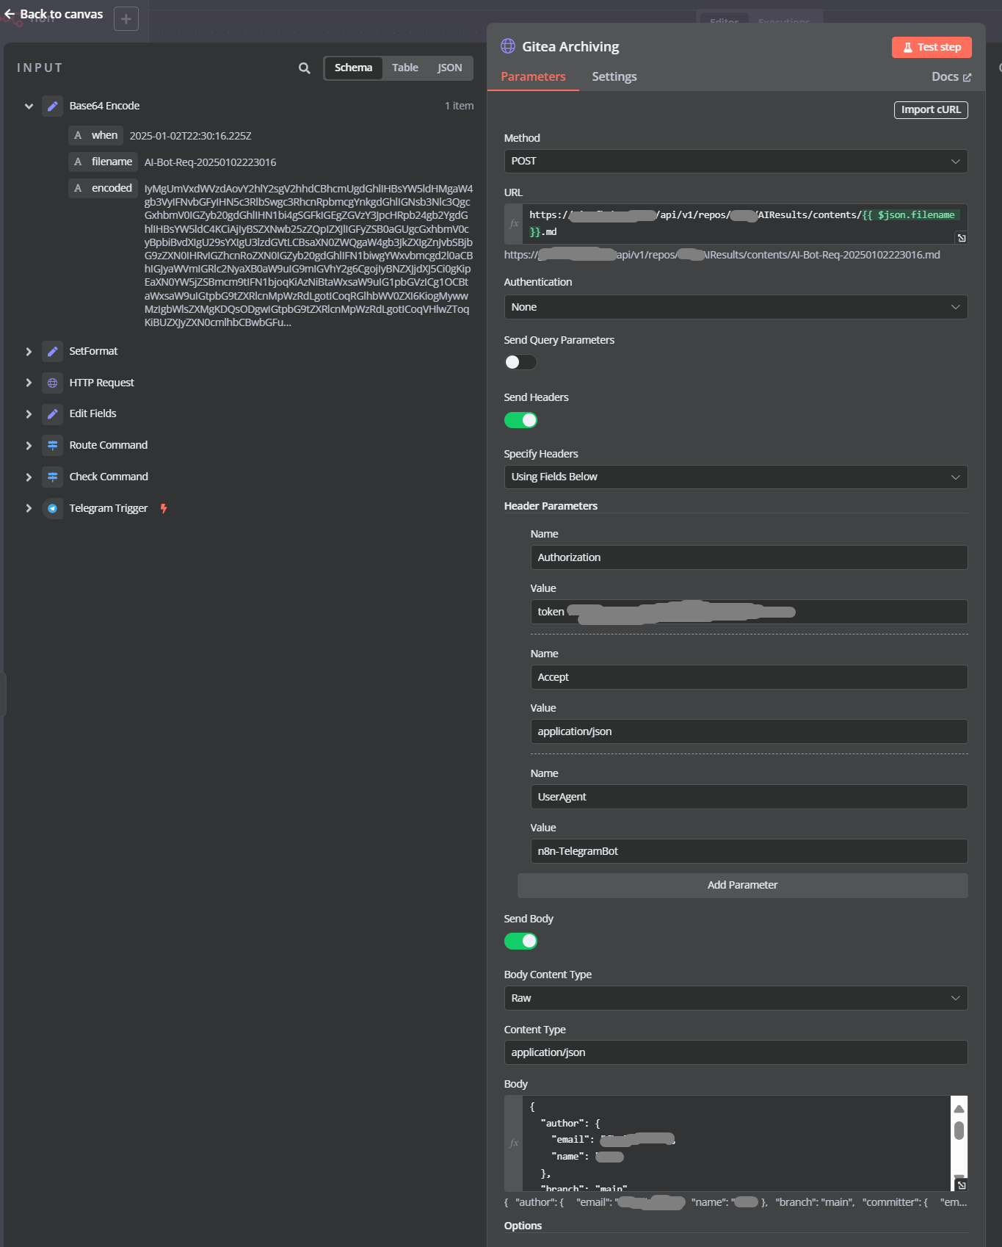Image resolution: width=1002 pixels, height=1247 pixels.
Task: Expand the HTTP Request node
Action: pos(29,383)
